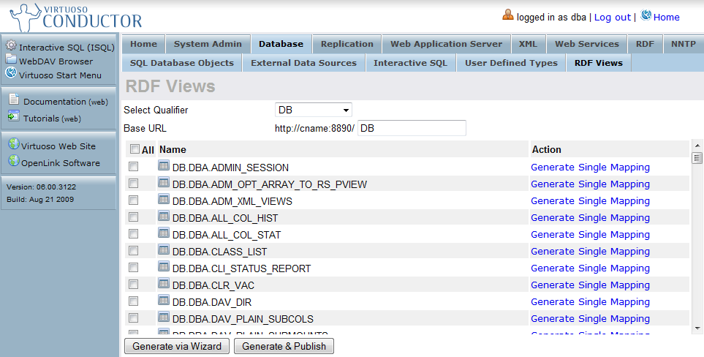Open the Select Qualifier dropdown
This screenshot has height=357, width=704.
click(314, 110)
